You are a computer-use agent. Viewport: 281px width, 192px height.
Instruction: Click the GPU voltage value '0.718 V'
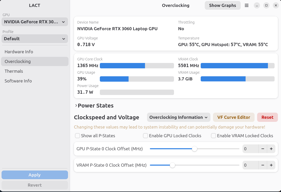coord(86,45)
